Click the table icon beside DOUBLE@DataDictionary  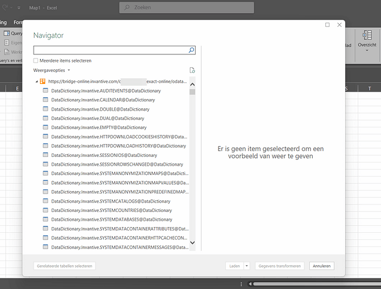[x=45, y=109]
